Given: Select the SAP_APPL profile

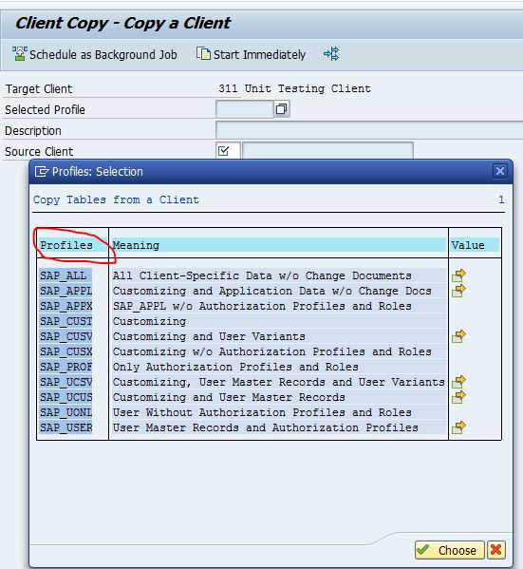Looking at the screenshot, I should click(x=66, y=291).
